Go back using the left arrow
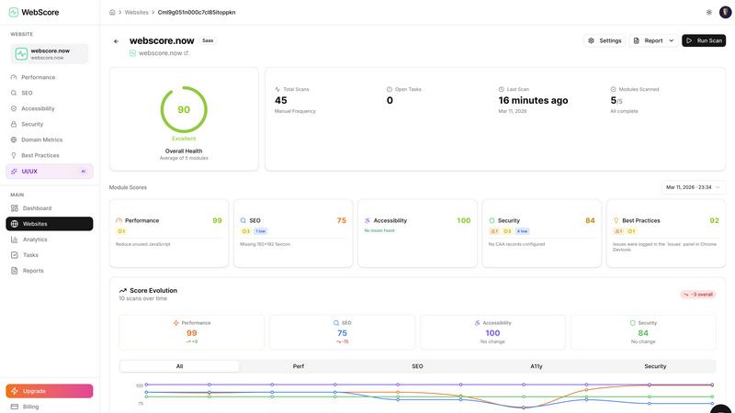735x413 pixels. [117, 41]
